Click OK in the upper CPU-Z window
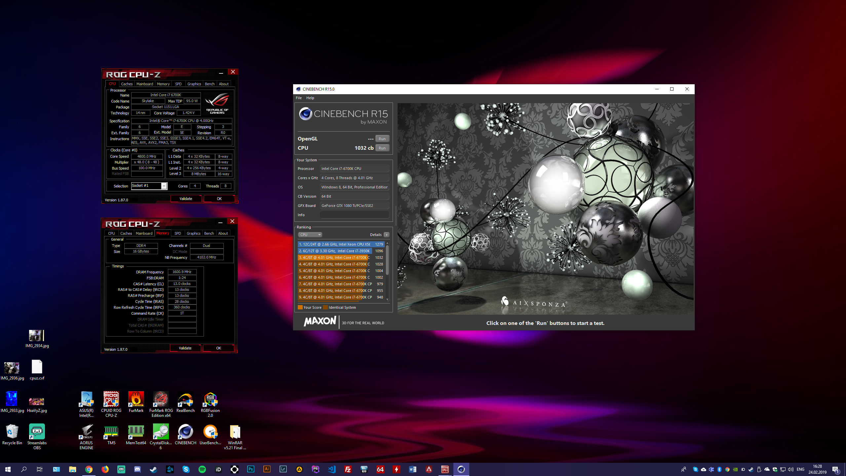846x476 pixels. pyautogui.click(x=219, y=199)
